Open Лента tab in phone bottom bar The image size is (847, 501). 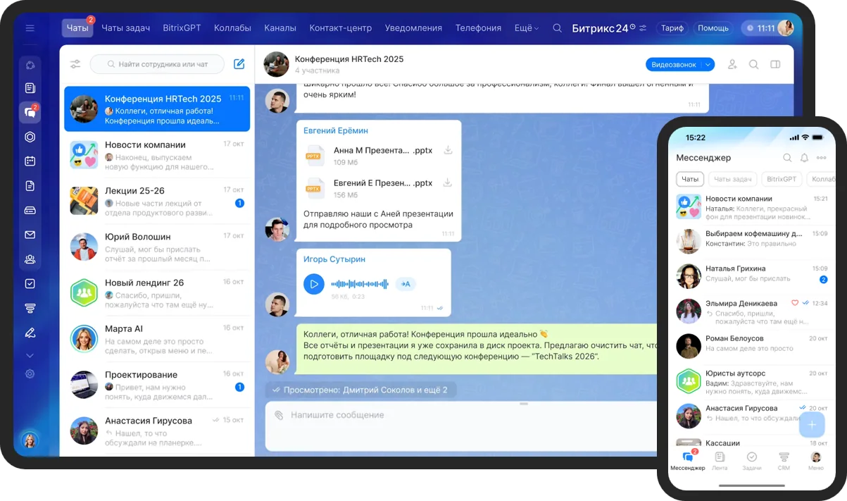point(720,461)
